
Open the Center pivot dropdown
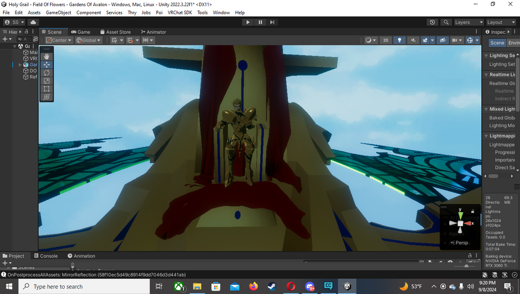click(x=58, y=40)
